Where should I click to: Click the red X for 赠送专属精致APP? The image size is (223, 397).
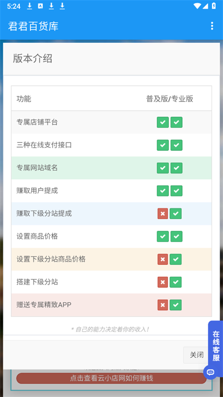(x=163, y=305)
